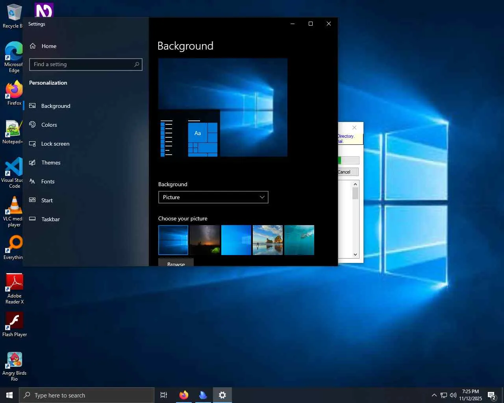504x403 pixels.
Task: Pick the beach rocks wallpaper
Action: [x=268, y=240]
